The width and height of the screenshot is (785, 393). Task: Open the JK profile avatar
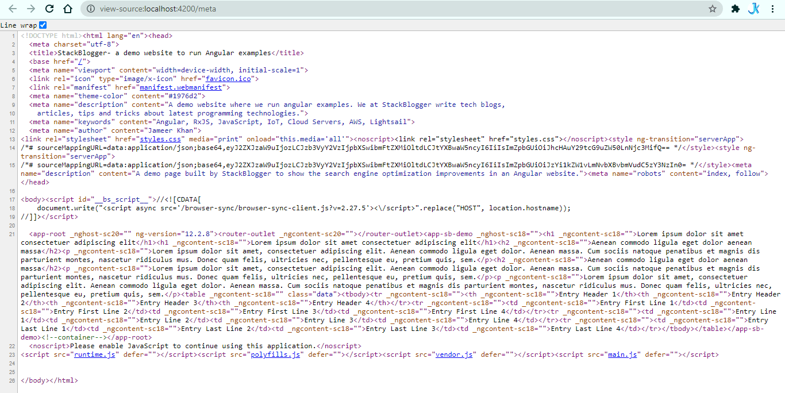click(x=754, y=9)
